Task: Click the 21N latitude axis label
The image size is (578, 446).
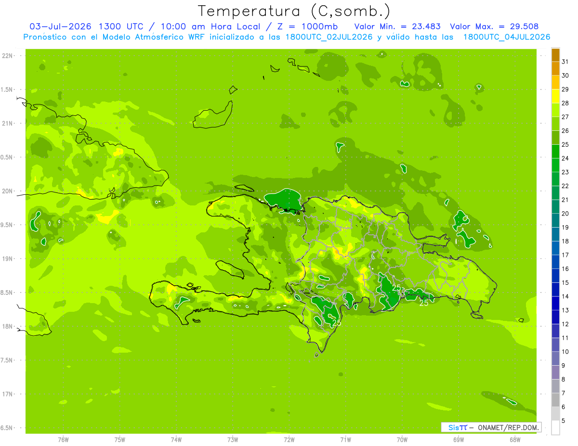Action: click(8, 123)
